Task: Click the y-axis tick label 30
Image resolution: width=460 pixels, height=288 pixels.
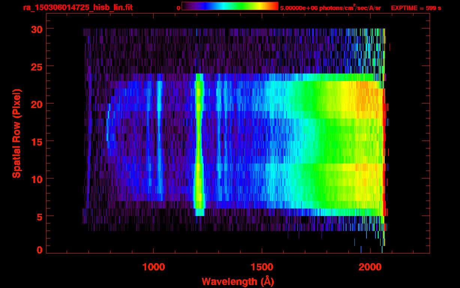Action: (37, 29)
